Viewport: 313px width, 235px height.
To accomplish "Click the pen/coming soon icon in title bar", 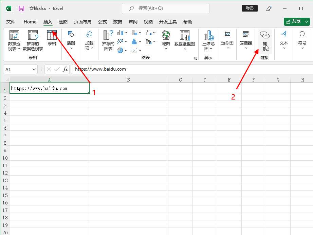I will pyautogui.click(x=269, y=8).
